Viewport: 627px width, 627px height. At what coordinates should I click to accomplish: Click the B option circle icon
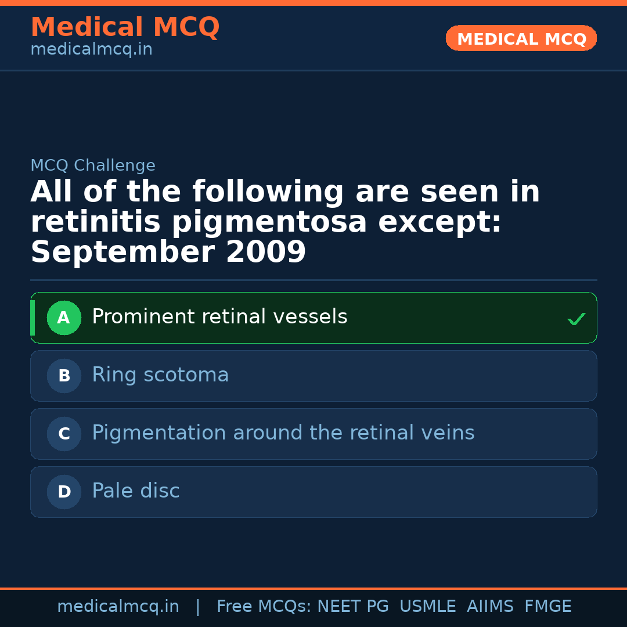(64, 376)
